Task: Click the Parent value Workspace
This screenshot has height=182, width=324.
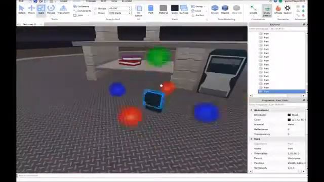Action: pyautogui.click(x=294, y=158)
